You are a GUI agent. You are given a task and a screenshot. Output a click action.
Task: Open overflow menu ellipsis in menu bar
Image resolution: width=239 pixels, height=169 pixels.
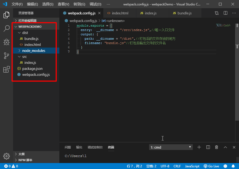point(108,4)
